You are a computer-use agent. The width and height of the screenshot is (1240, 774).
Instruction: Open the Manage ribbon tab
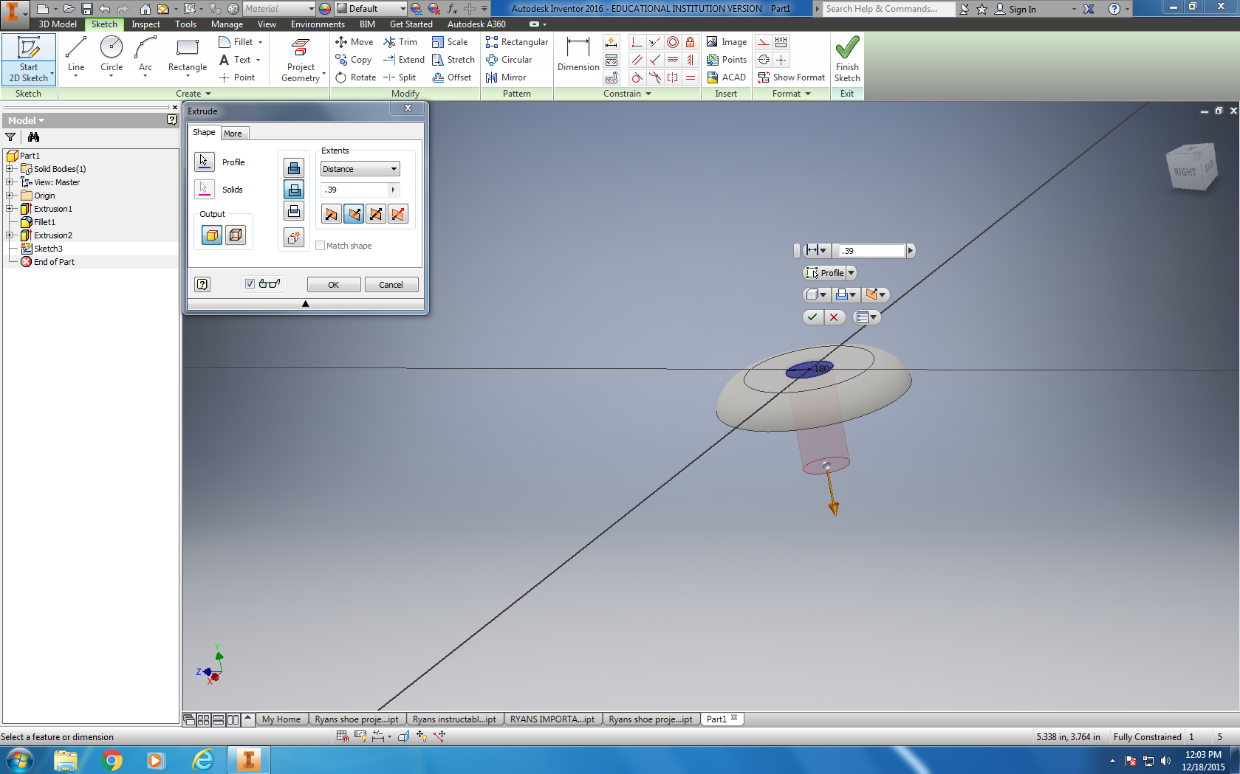point(227,24)
